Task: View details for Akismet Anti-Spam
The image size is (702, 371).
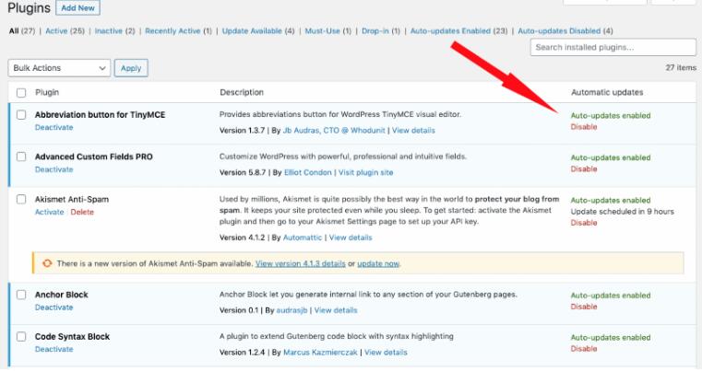Action: [351, 238]
